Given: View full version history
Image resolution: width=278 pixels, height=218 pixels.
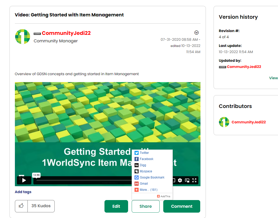Looking at the screenshot, I should pos(273,78).
